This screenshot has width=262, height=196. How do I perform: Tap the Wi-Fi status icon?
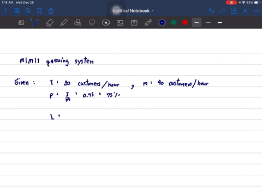point(243,3)
